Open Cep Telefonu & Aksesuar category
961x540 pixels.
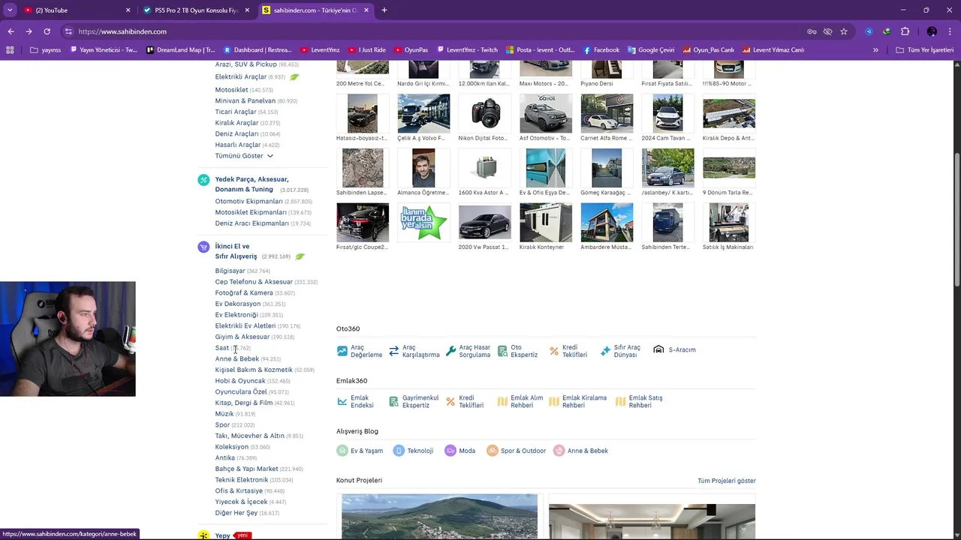[254, 282]
